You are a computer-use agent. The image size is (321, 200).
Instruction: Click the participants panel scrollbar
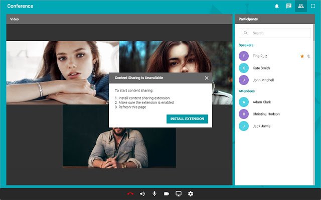[314, 32]
